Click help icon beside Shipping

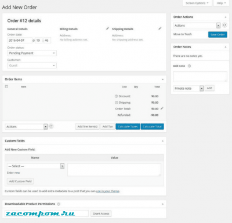pos(116,103)
